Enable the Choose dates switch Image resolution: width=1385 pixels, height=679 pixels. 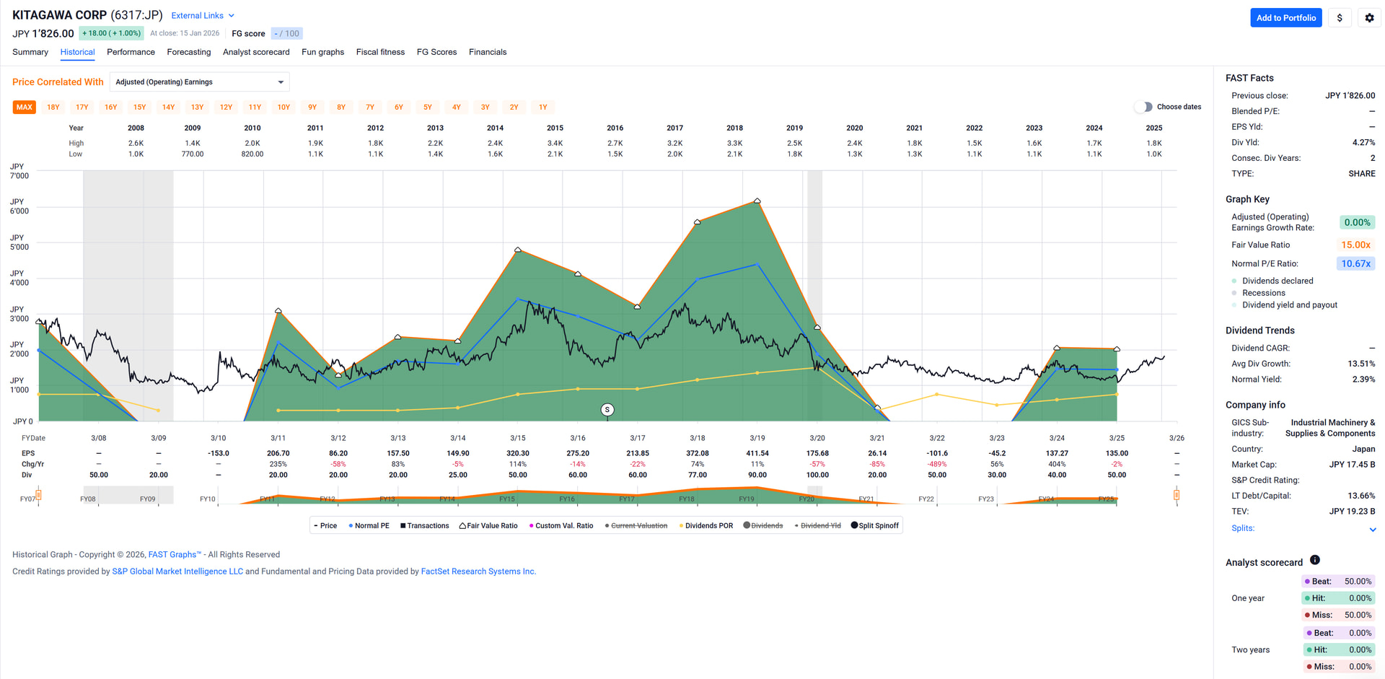(1143, 107)
